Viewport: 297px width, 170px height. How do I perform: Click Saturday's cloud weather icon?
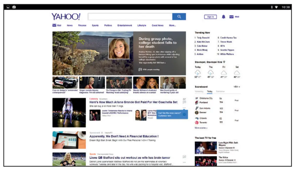pos(237,73)
